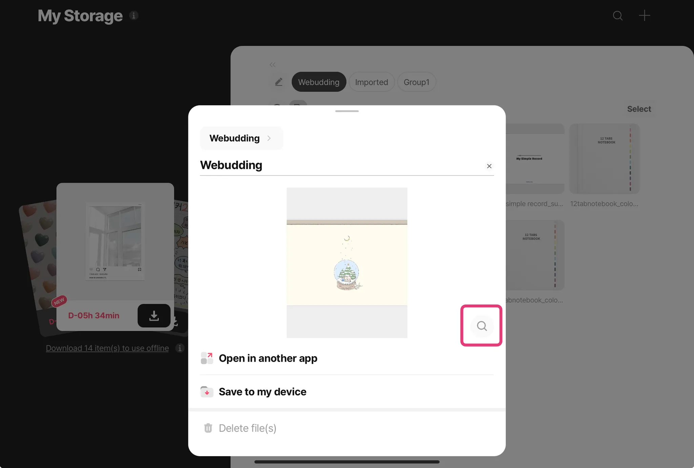Click the plus add icon at top right
694x468 pixels.
644,16
